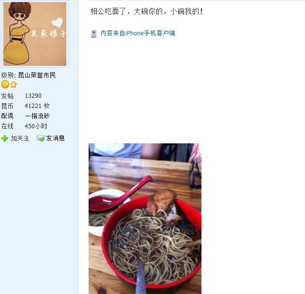Screen dimensions: 305x294
Task: Click the 配偶 spouse label
Action: click(7, 116)
